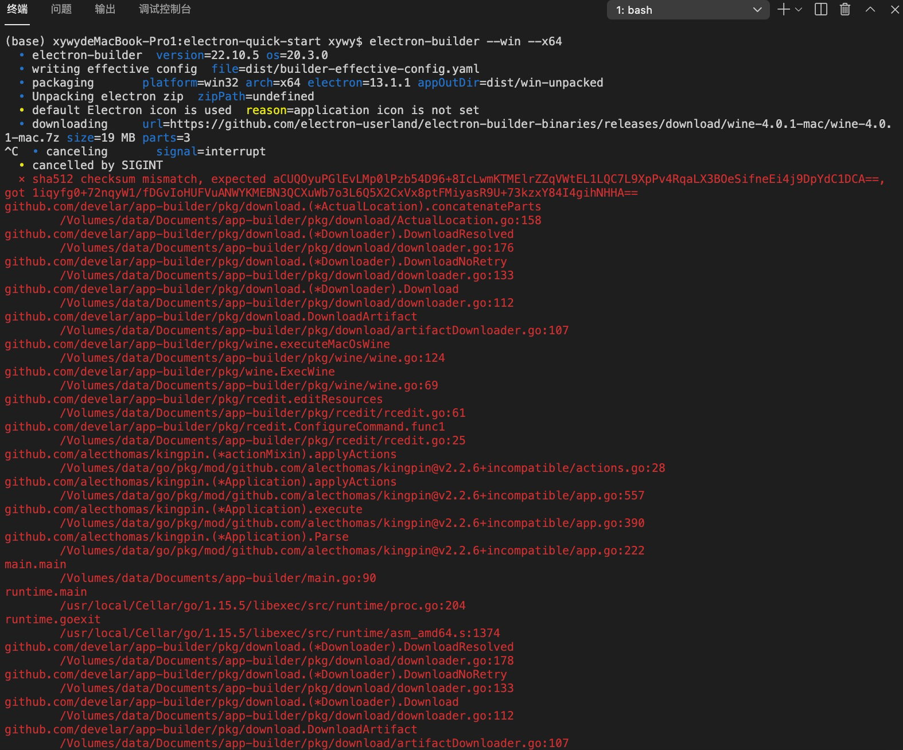Kill terminal with the trash icon
The width and height of the screenshot is (903, 750).
pos(845,9)
